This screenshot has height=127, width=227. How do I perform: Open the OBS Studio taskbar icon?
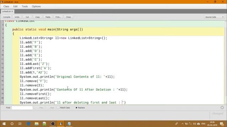(53, 124)
